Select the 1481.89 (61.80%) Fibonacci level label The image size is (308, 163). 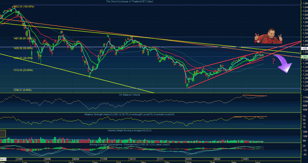coord(23,38)
